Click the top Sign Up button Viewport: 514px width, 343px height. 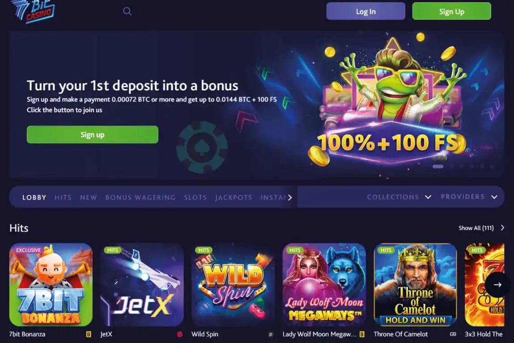pos(452,12)
